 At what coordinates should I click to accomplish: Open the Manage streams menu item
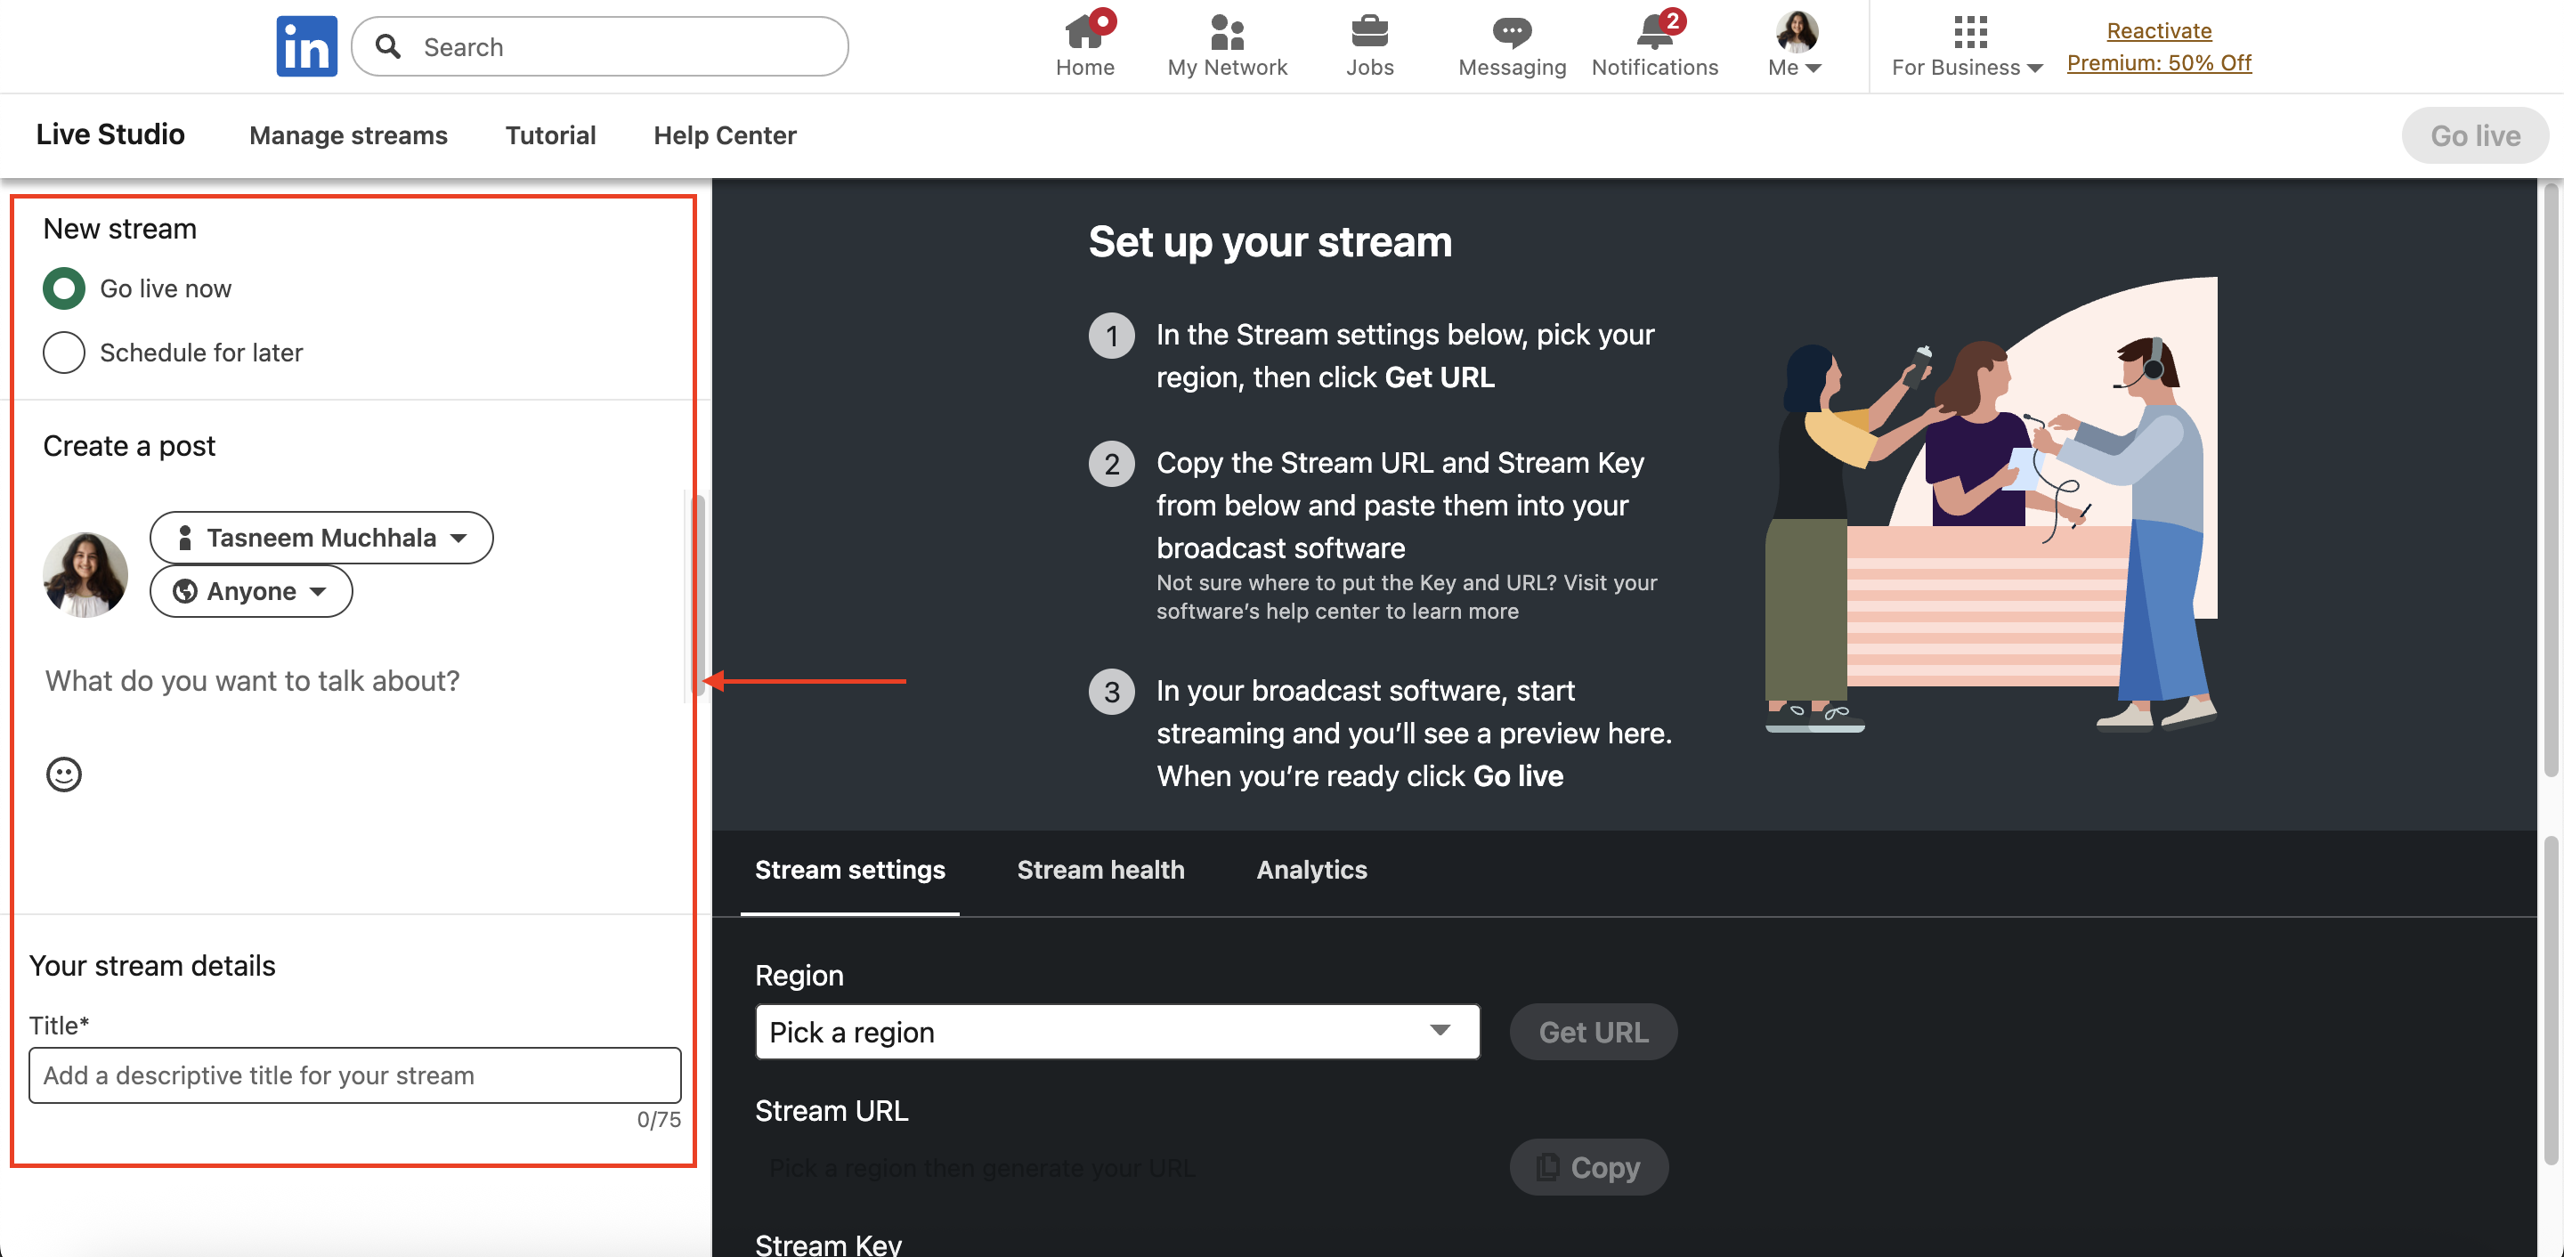pos(348,135)
